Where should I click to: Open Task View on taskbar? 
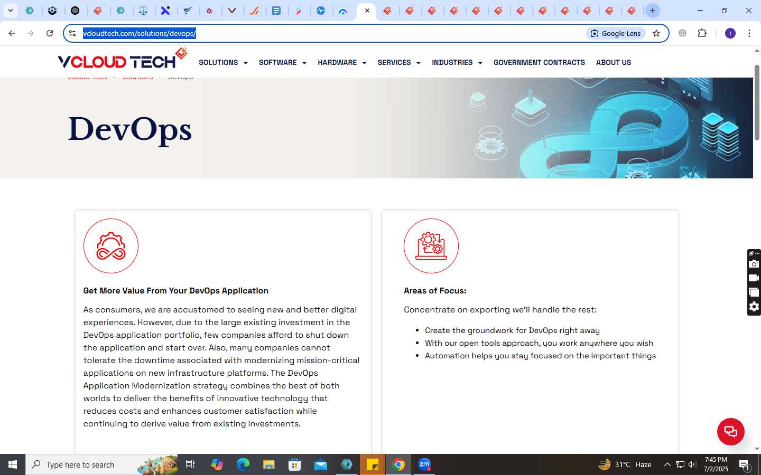(190, 464)
